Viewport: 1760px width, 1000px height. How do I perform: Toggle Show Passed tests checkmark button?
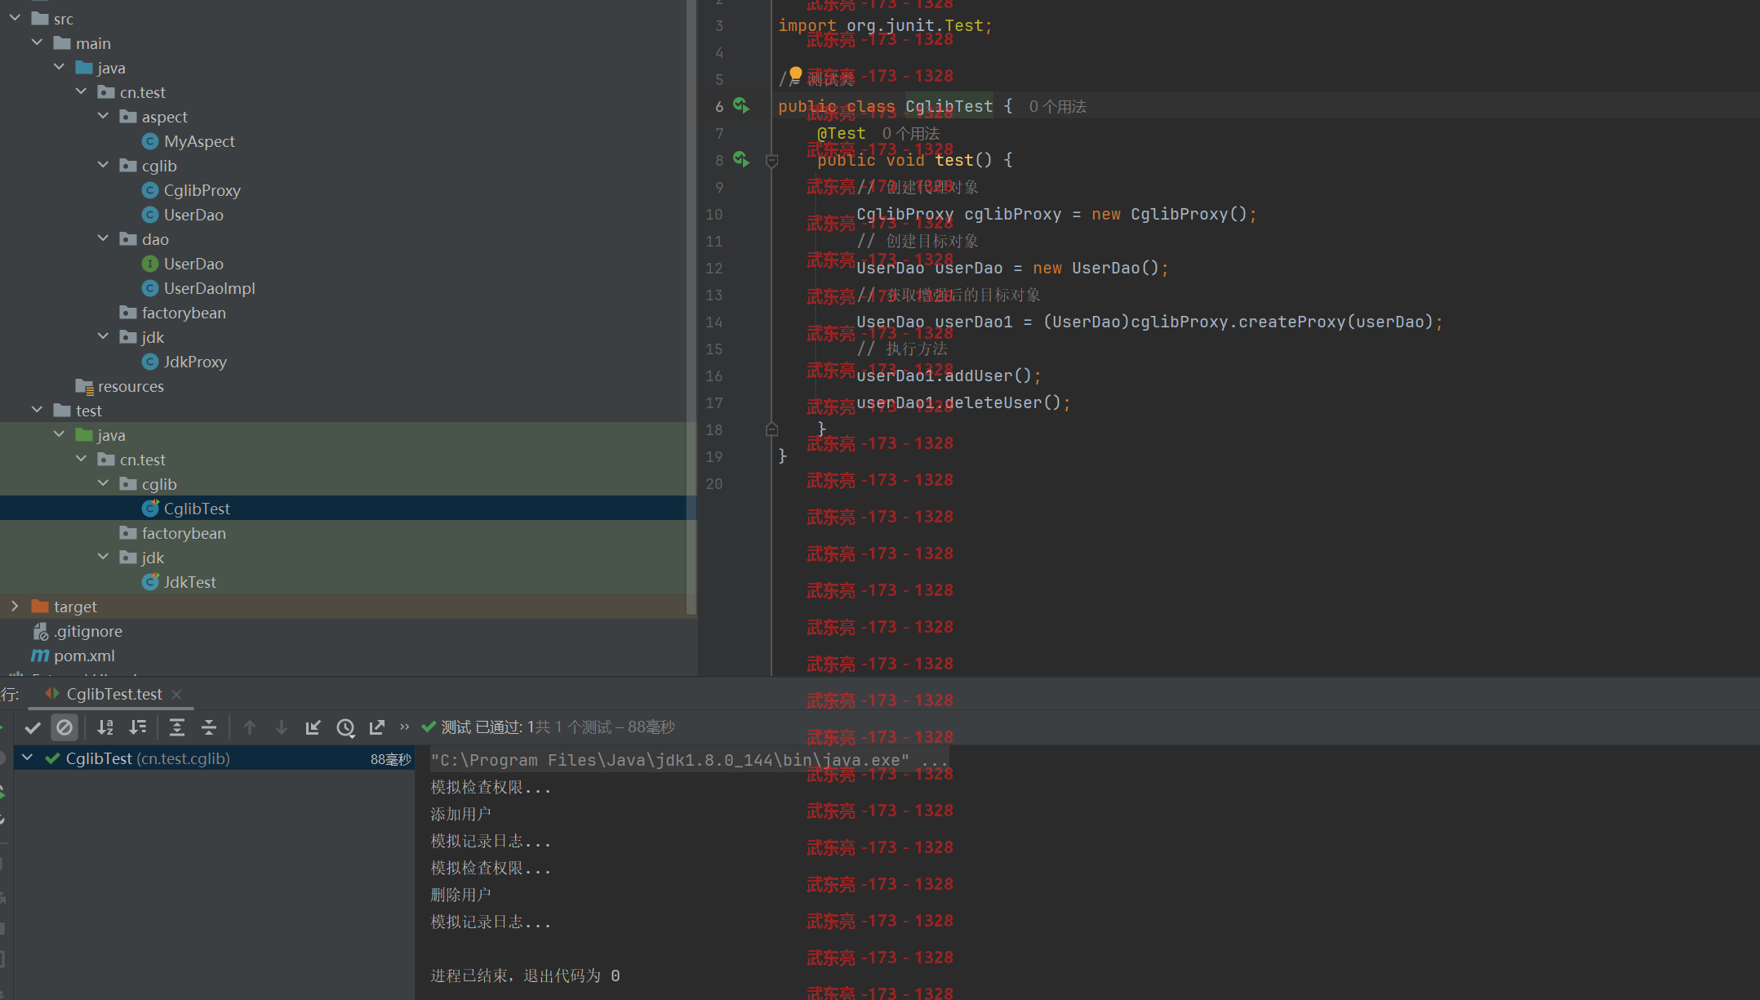33,727
